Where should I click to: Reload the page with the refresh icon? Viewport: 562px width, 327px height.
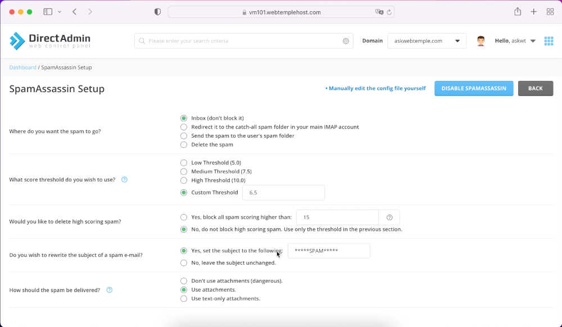pyautogui.click(x=389, y=12)
